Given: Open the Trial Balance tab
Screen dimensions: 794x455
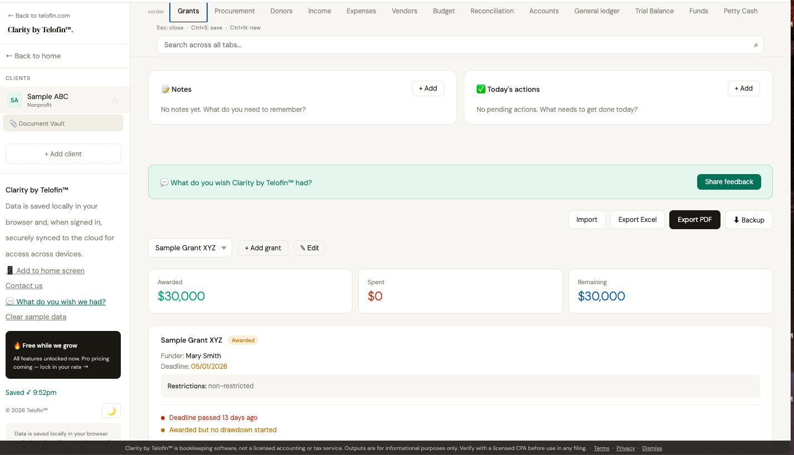Looking at the screenshot, I should coord(654,11).
